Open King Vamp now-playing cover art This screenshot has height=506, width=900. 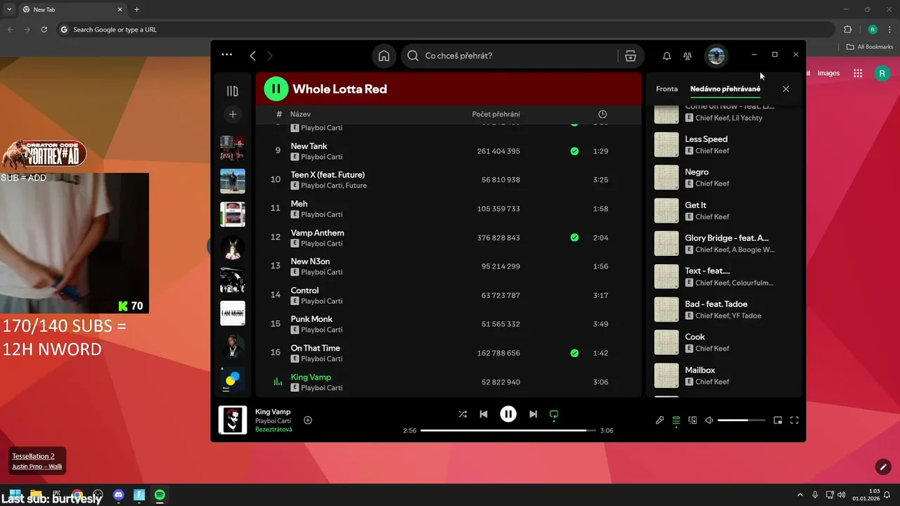click(233, 420)
